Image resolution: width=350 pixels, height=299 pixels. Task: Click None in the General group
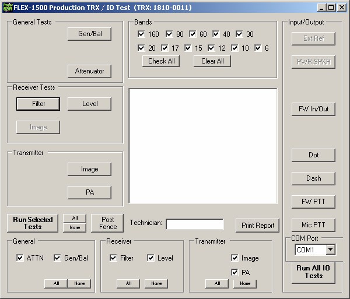click(79, 284)
